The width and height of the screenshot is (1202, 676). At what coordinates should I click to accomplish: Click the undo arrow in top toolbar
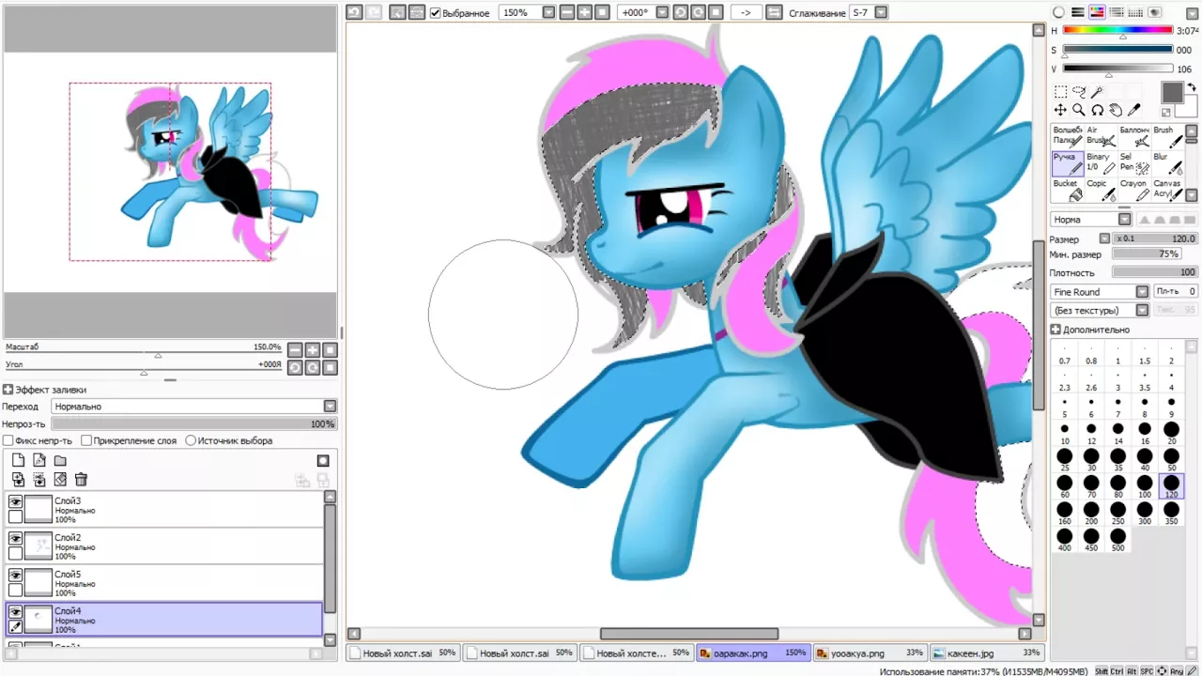pyautogui.click(x=354, y=12)
